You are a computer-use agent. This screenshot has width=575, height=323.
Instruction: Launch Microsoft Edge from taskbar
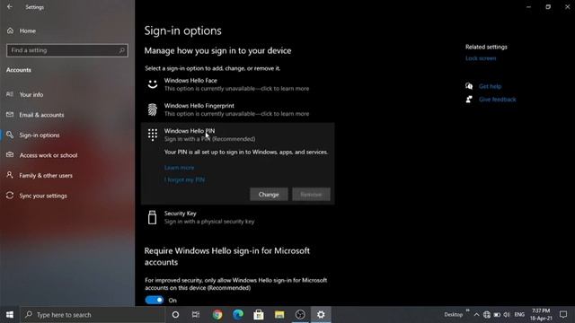pyautogui.click(x=238, y=315)
